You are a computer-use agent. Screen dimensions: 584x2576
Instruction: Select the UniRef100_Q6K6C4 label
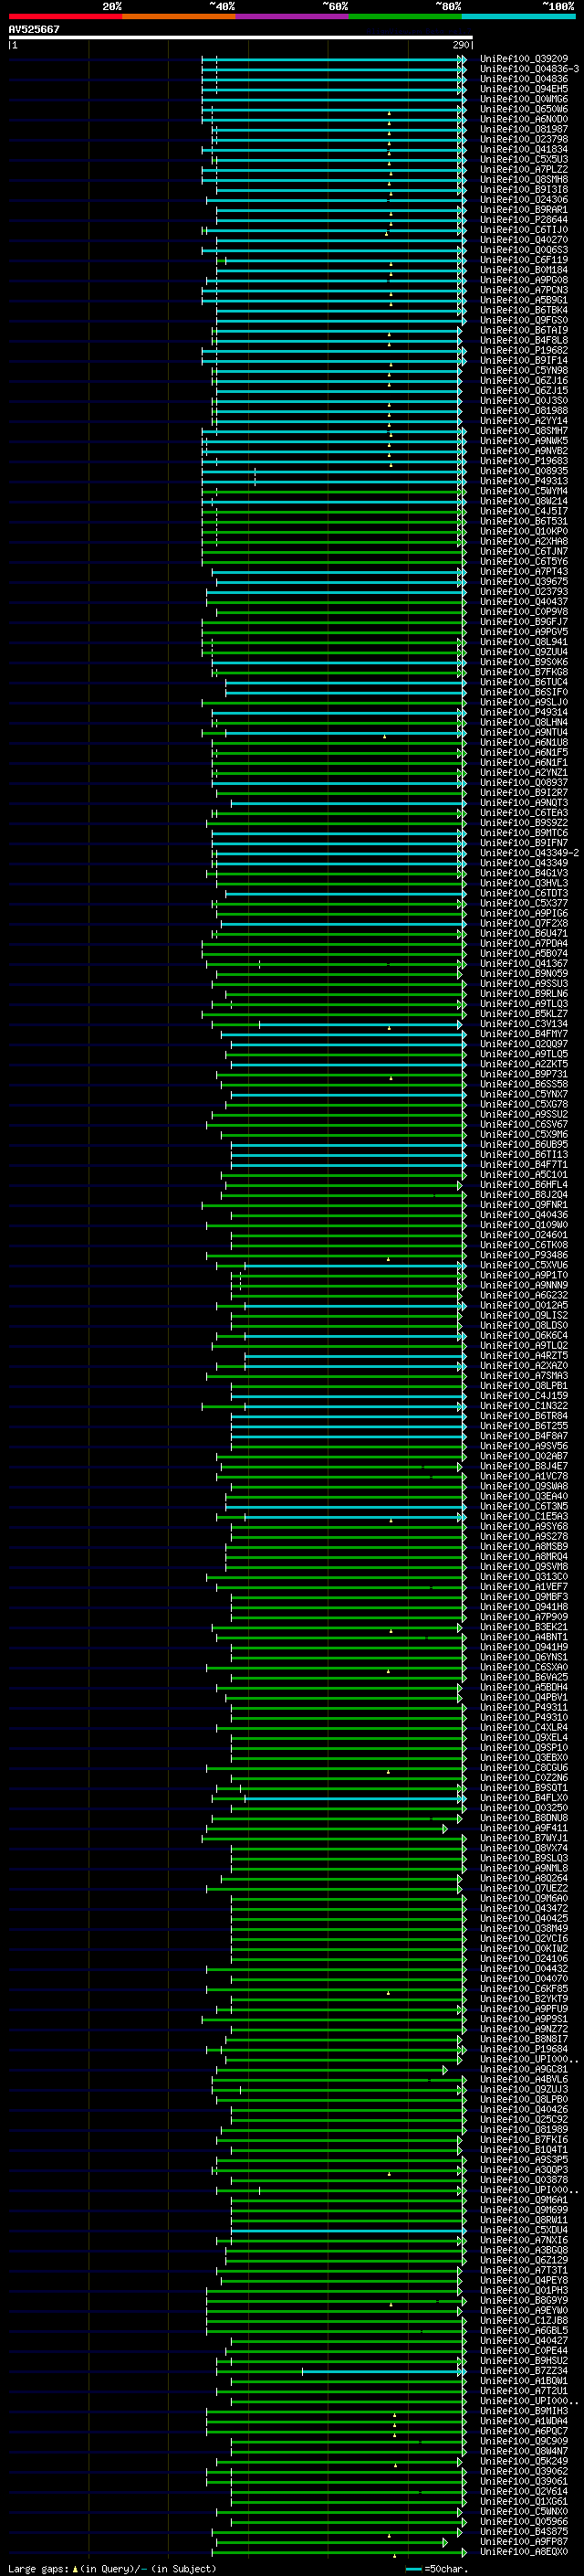(523, 1335)
